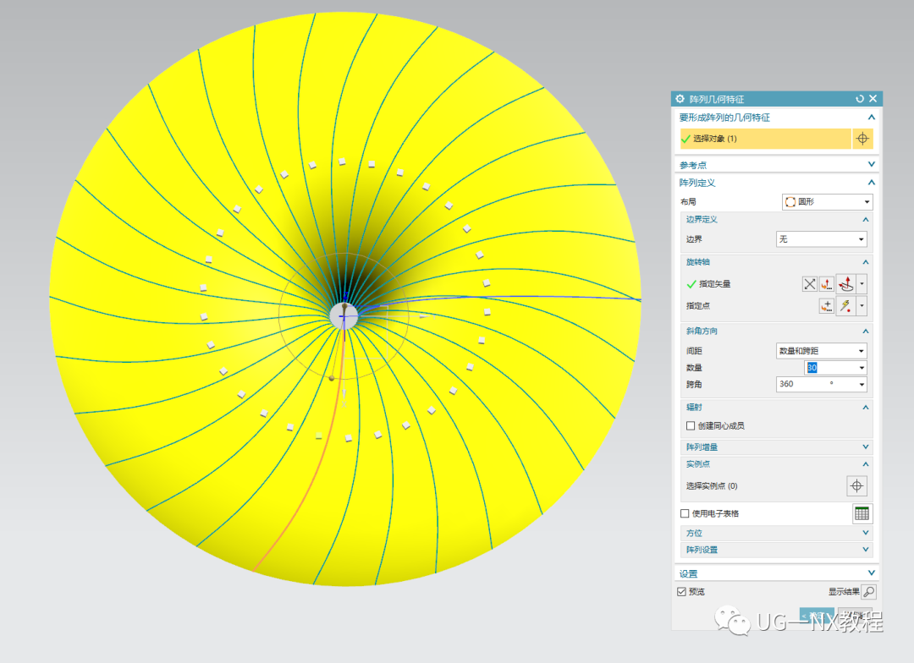Open the point dialog icon beside 指定点
This screenshot has height=663, width=914.
coord(827,306)
